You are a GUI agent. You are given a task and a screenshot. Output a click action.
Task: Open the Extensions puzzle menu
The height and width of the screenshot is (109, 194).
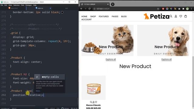[183, 9]
